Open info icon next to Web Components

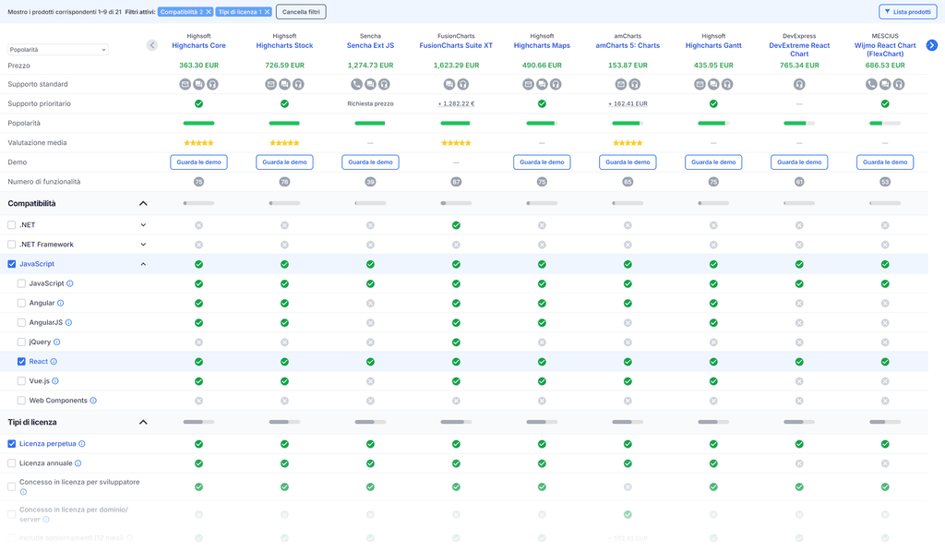[x=93, y=401]
